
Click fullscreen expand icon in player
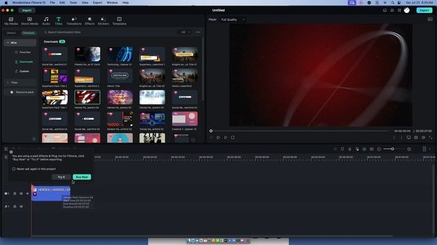pyautogui.click(x=431, y=137)
